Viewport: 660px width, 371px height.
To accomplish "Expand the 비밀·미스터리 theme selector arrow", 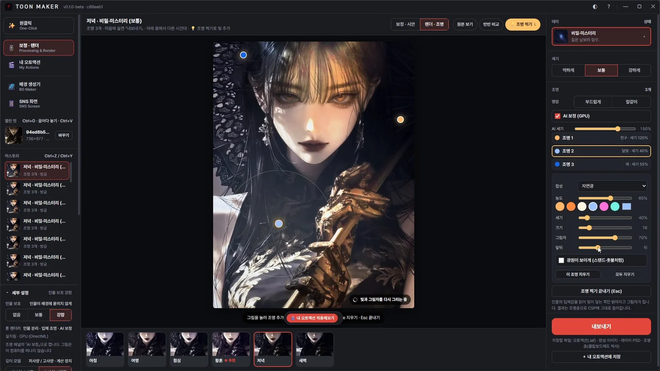I will 644,36.
